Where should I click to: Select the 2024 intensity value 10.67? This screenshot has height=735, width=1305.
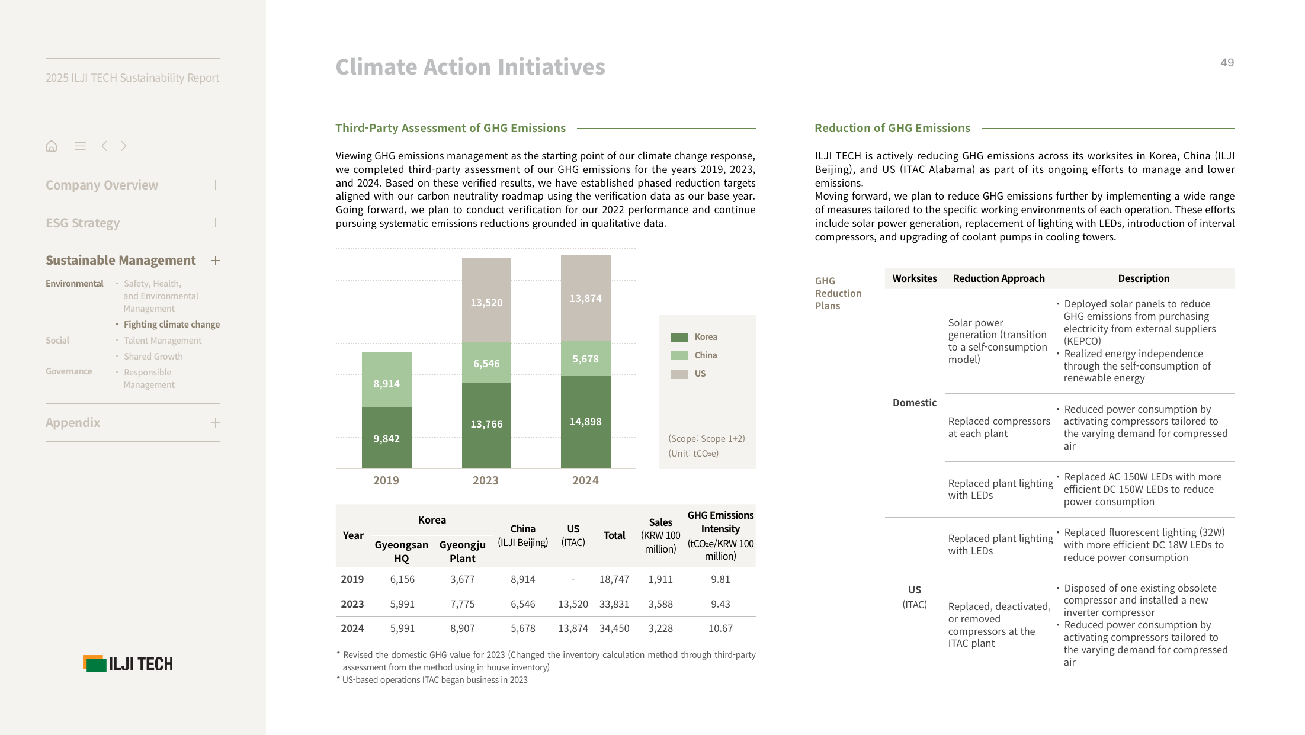coord(720,628)
